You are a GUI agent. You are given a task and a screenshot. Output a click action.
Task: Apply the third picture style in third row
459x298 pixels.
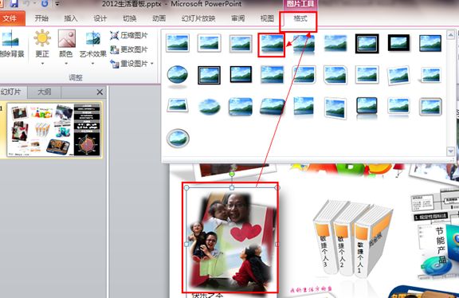click(x=241, y=107)
